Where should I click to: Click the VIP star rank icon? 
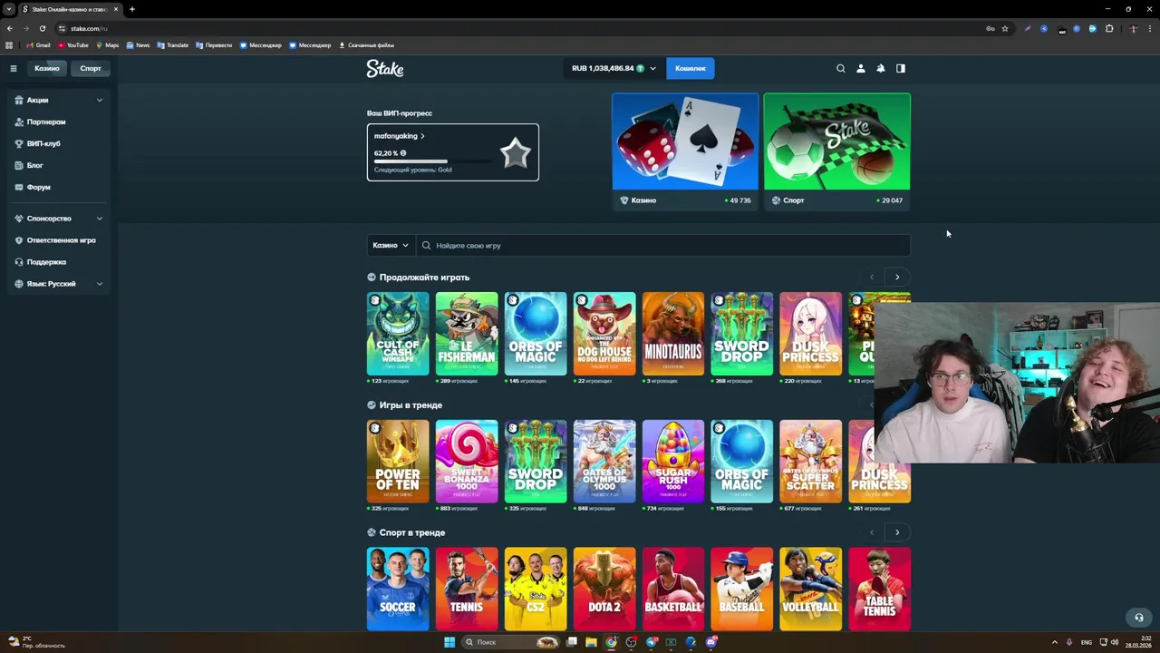[515, 152]
